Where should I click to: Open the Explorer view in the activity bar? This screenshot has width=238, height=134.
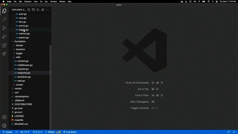point(4,11)
